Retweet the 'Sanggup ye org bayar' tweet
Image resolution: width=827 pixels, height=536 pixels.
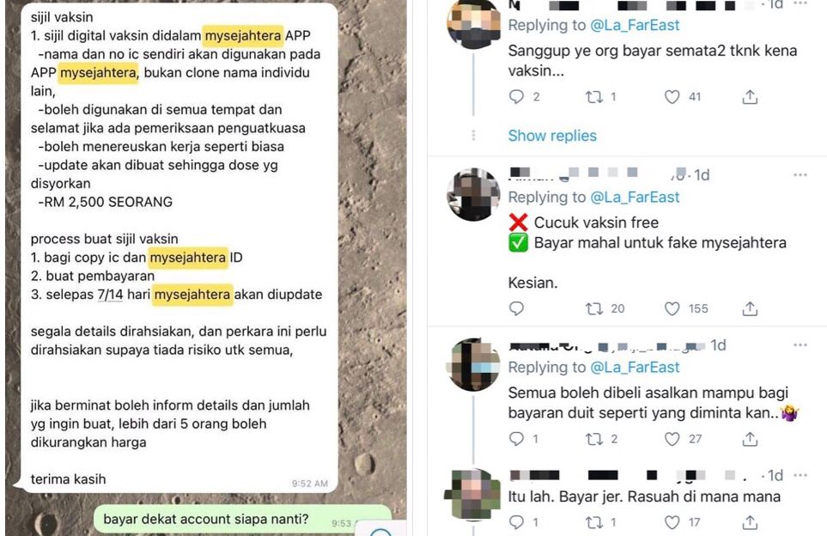coord(594,96)
